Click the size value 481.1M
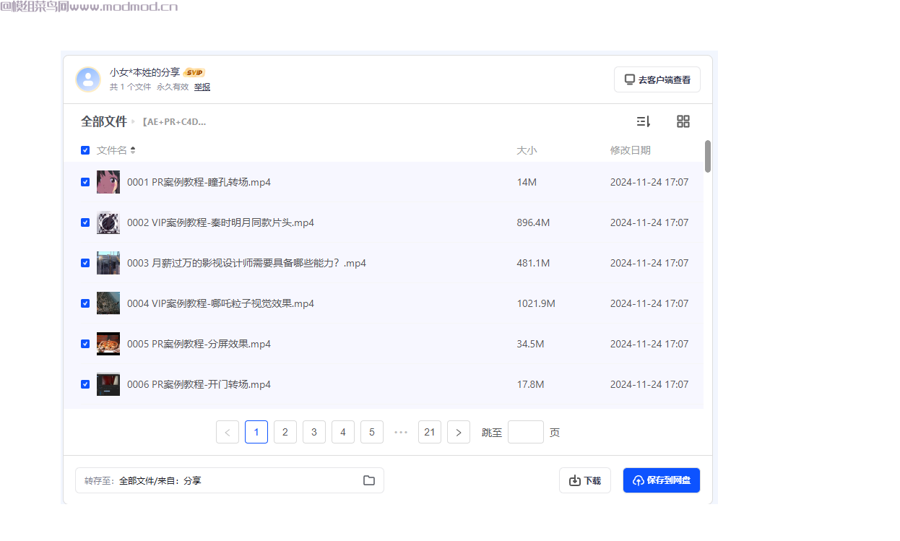The image size is (900, 541). pos(533,263)
